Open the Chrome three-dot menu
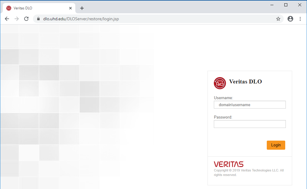The width and height of the screenshot is (307, 189). tap(300, 19)
